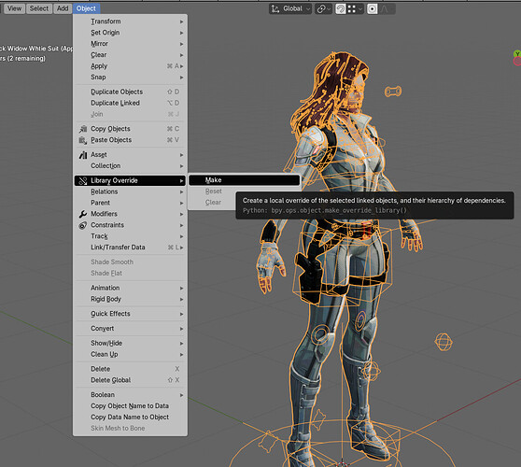521x467 pixels.
Task: Open the View menu
Action: (x=14, y=8)
